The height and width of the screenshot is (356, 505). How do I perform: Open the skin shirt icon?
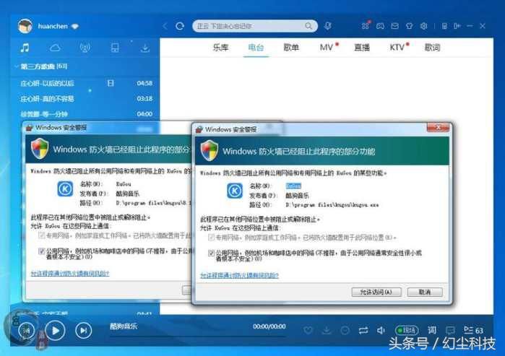(409, 26)
